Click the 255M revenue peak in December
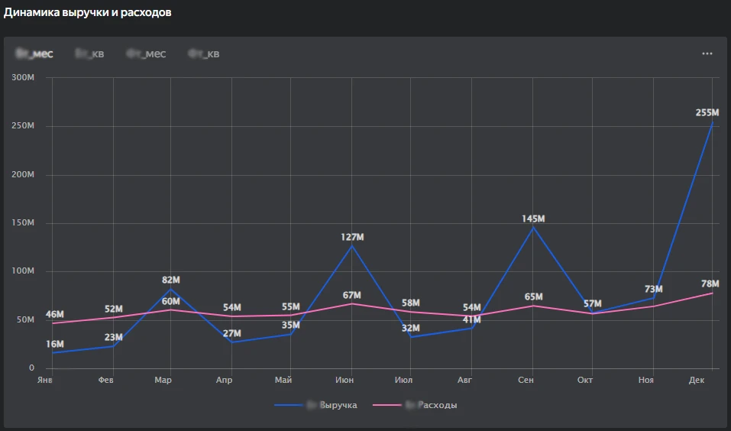Viewport: 731px width, 431px height. (713, 122)
